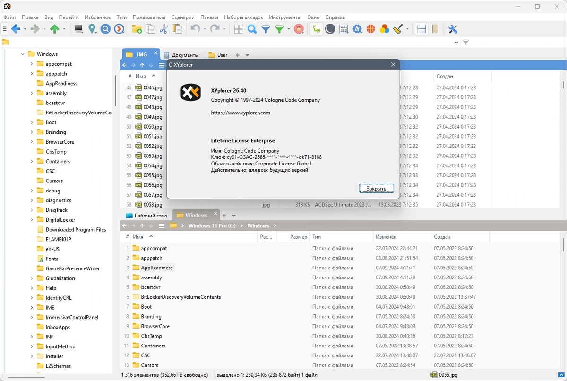
Task: Toggle vertical panes layout icon
Action: click(x=435, y=29)
